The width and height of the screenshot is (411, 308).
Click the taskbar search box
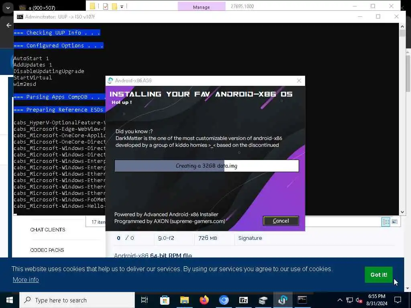pos(77,300)
